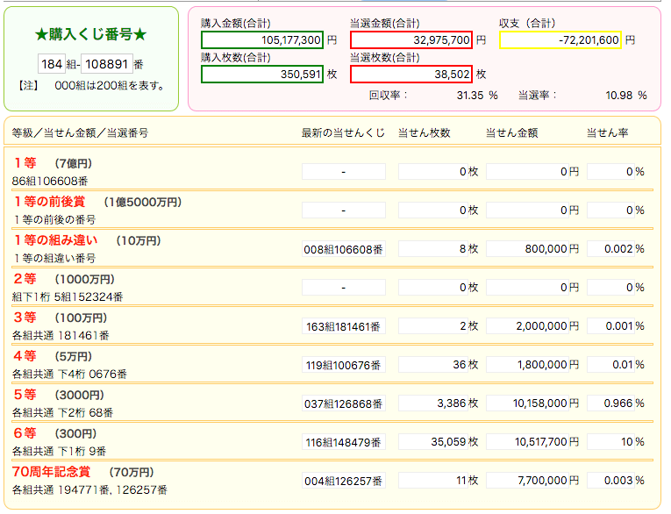Viewport: 671px width, 514px height.
Task: Select the 当選金額(合計) total winnings field
Action: pyautogui.click(x=411, y=40)
